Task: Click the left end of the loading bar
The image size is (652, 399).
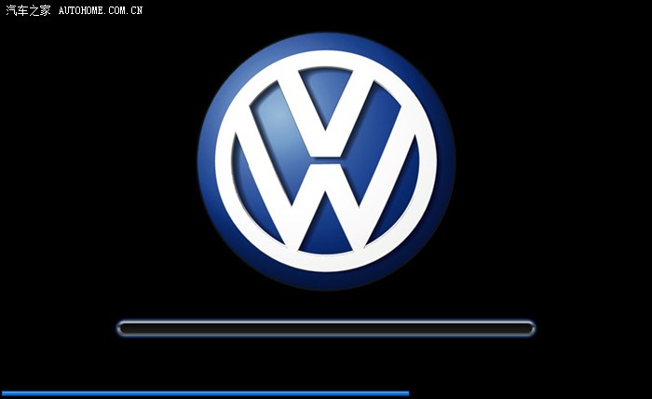Action: point(123,328)
